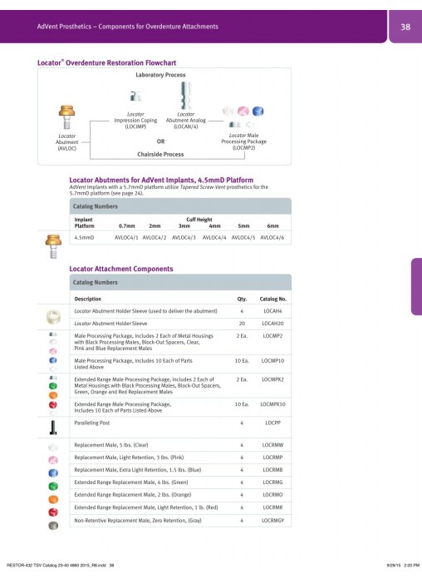Click catalog number LOCMP10

[272, 361]
